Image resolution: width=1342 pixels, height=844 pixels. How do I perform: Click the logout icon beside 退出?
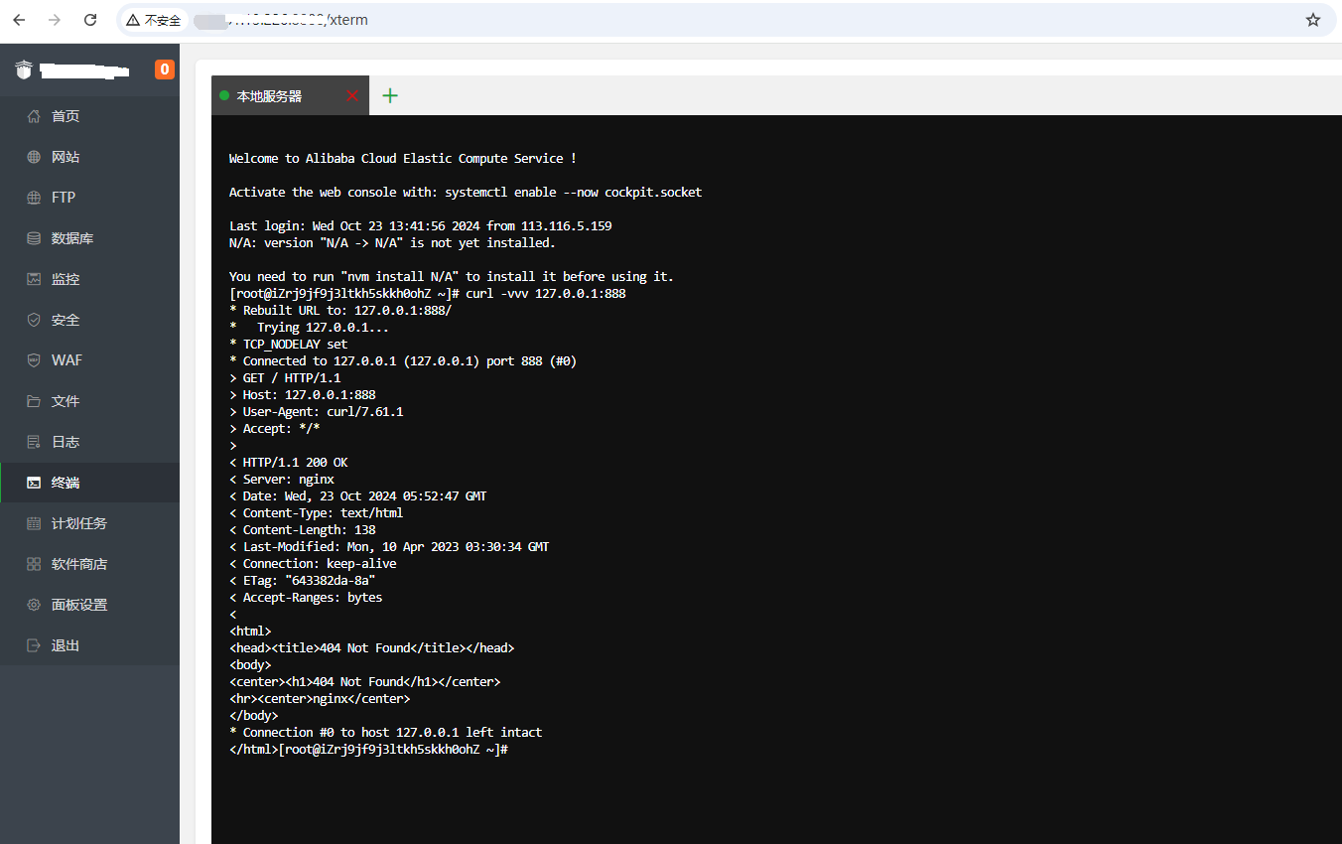pyautogui.click(x=34, y=645)
